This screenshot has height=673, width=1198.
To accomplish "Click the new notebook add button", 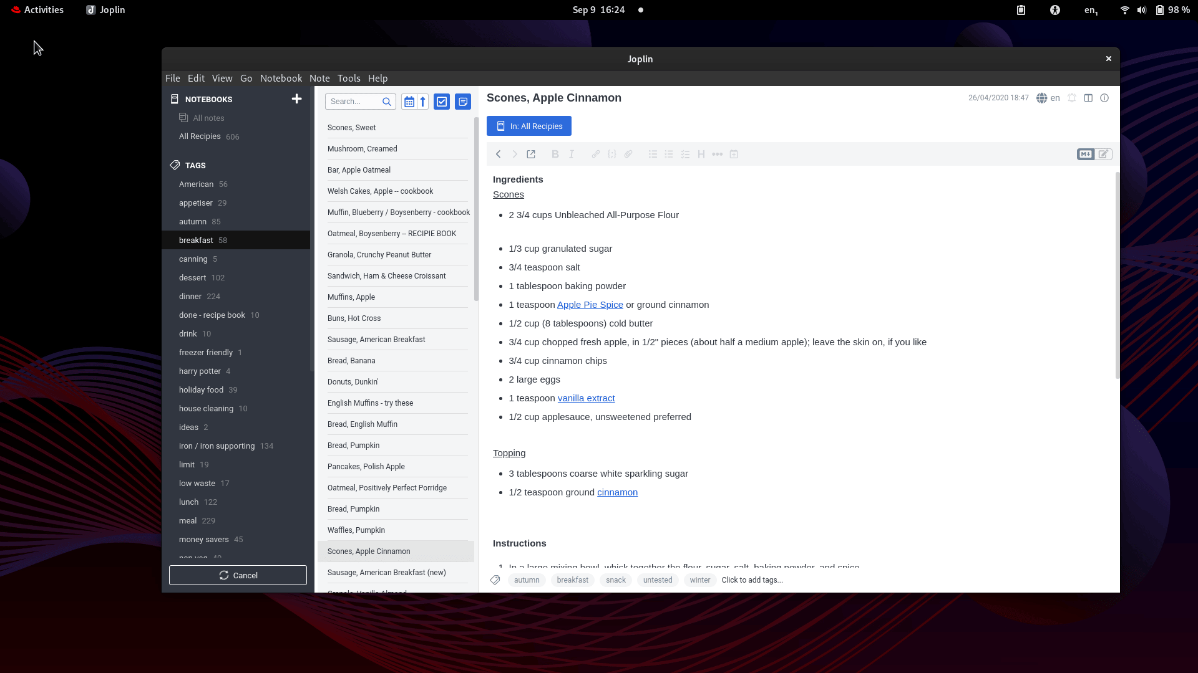I will point(297,98).
